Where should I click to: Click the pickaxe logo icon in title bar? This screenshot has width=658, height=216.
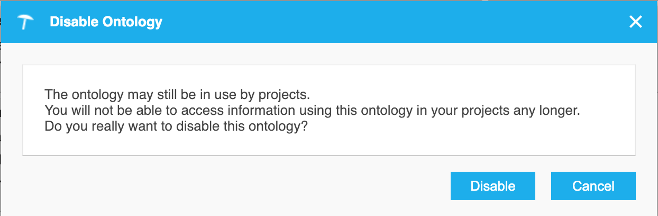pos(25,22)
